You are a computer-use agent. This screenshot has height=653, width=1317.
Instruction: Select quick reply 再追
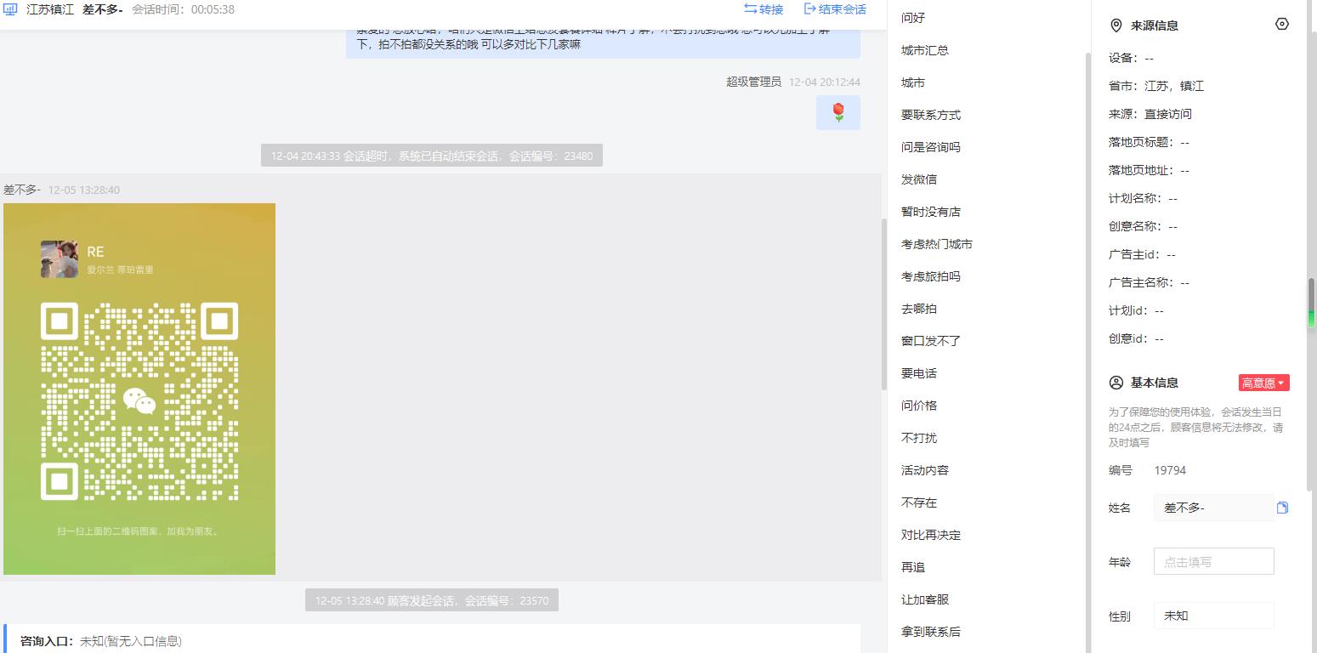pyautogui.click(x=913, y=567)
